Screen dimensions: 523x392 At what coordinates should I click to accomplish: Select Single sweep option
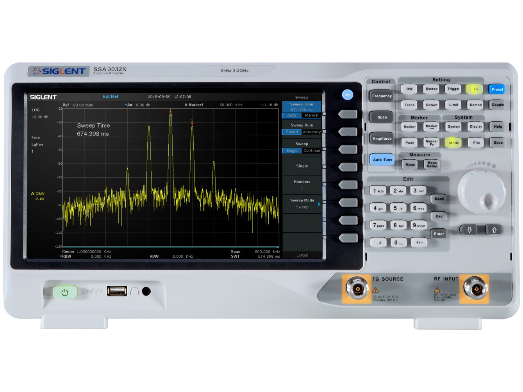click(x=292, y=151)
